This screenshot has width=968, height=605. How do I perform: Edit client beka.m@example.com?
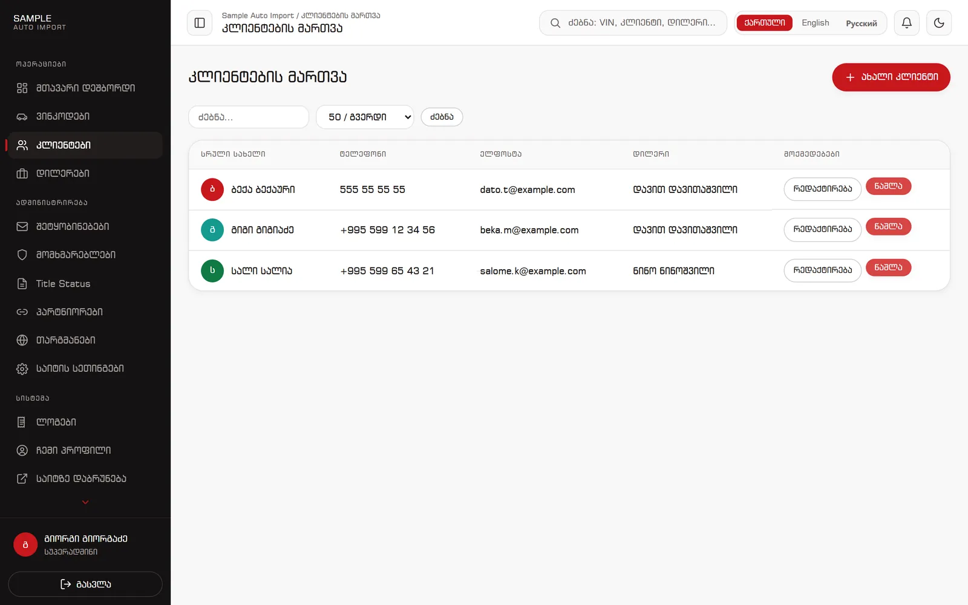(822, 229)
